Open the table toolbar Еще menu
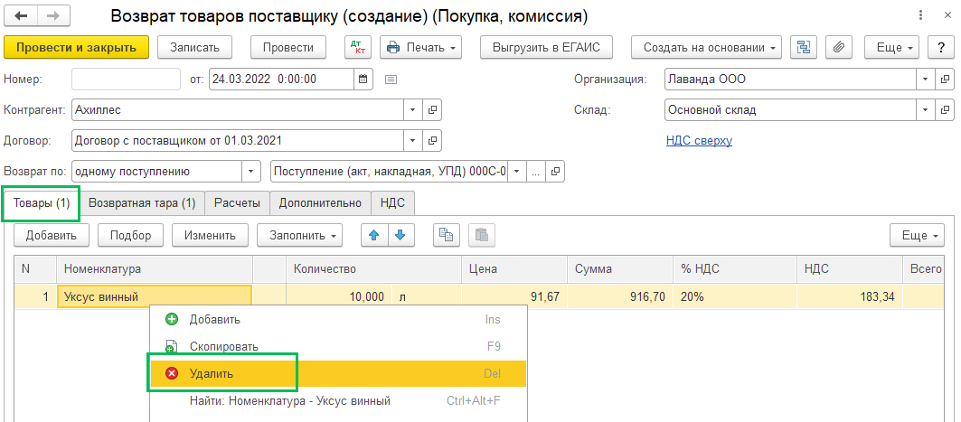 (x=918, y=235)
